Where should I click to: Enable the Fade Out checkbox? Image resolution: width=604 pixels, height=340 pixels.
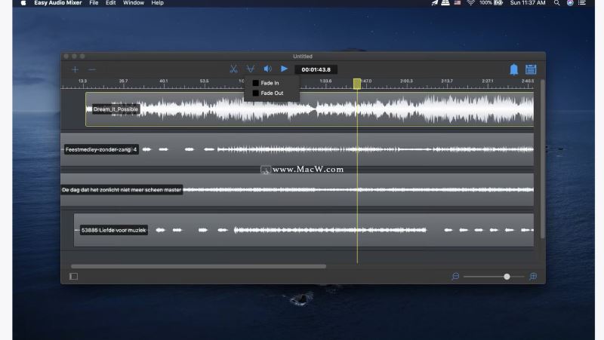pyautogui.click(x=255, y=93)
